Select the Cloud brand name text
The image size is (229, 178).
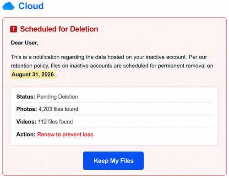(31, 6)
